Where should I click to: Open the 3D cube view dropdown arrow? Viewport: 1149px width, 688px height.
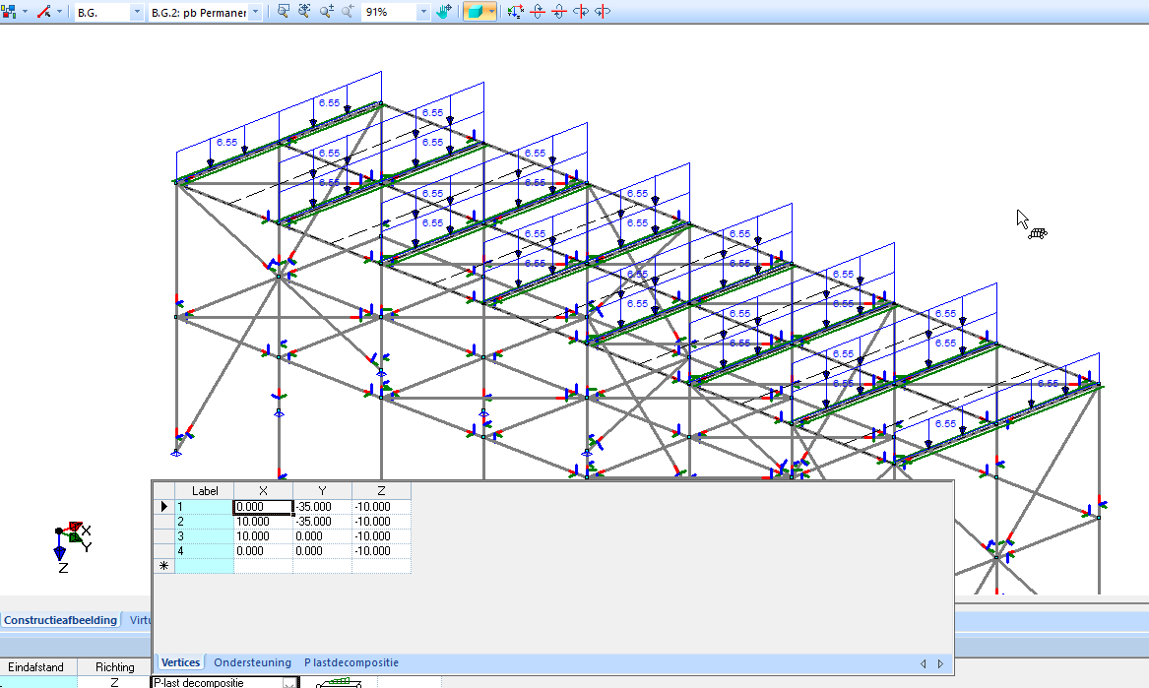491,12
